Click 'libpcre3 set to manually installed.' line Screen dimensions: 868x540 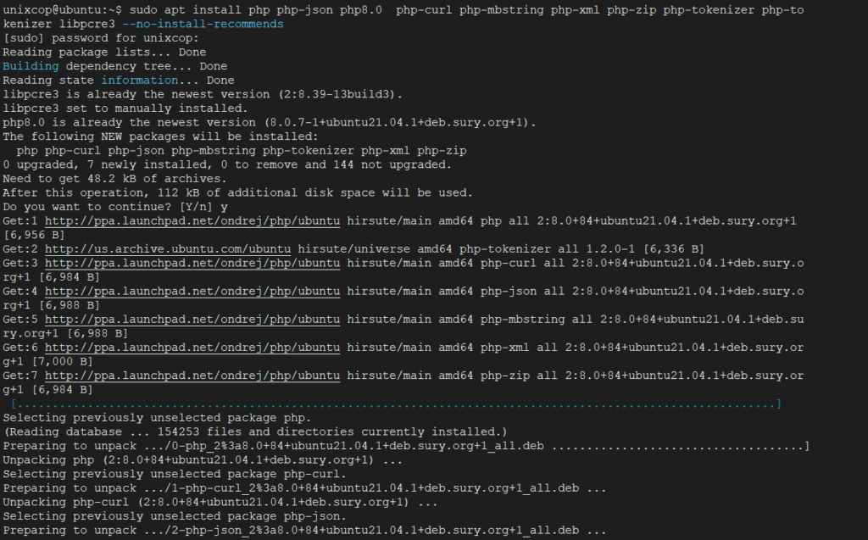pyautogui.click(x=125, y=109)
